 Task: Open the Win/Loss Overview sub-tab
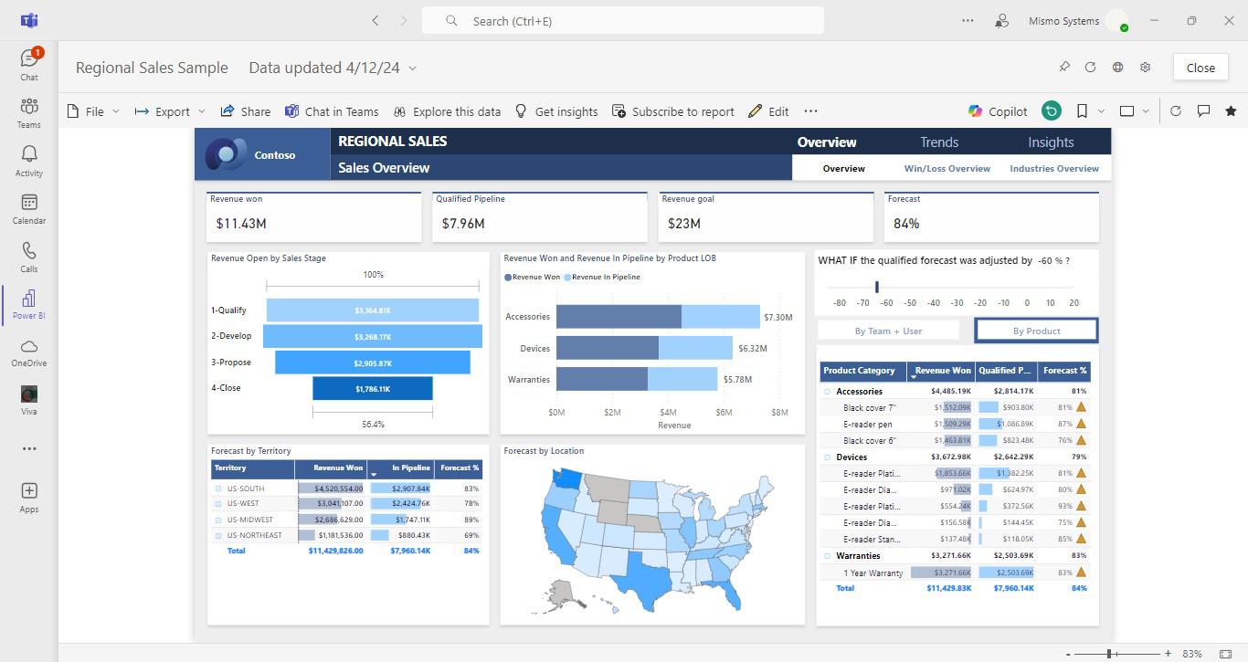[947, 169]
